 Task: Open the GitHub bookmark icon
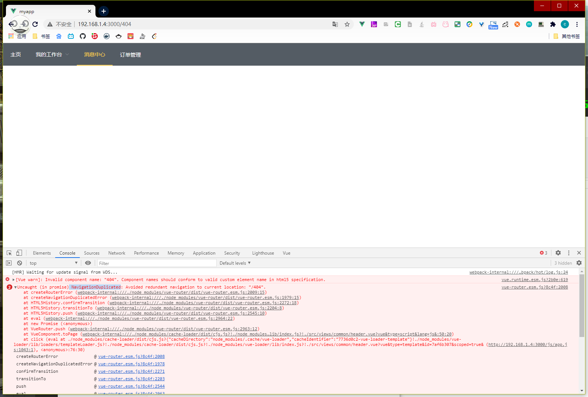point(83,36)
